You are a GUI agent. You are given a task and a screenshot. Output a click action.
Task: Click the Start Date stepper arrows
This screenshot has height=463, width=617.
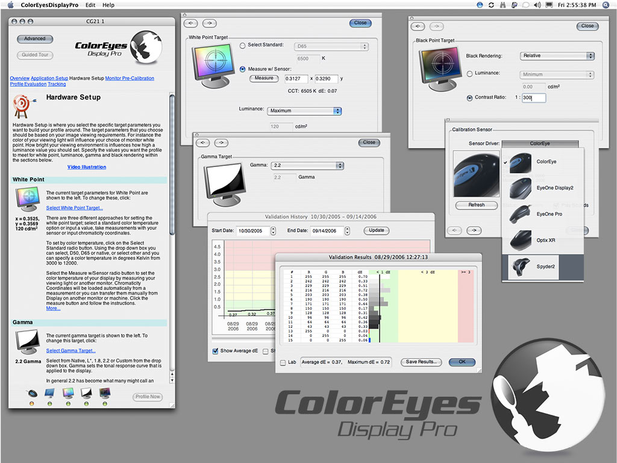coord(273,231)
